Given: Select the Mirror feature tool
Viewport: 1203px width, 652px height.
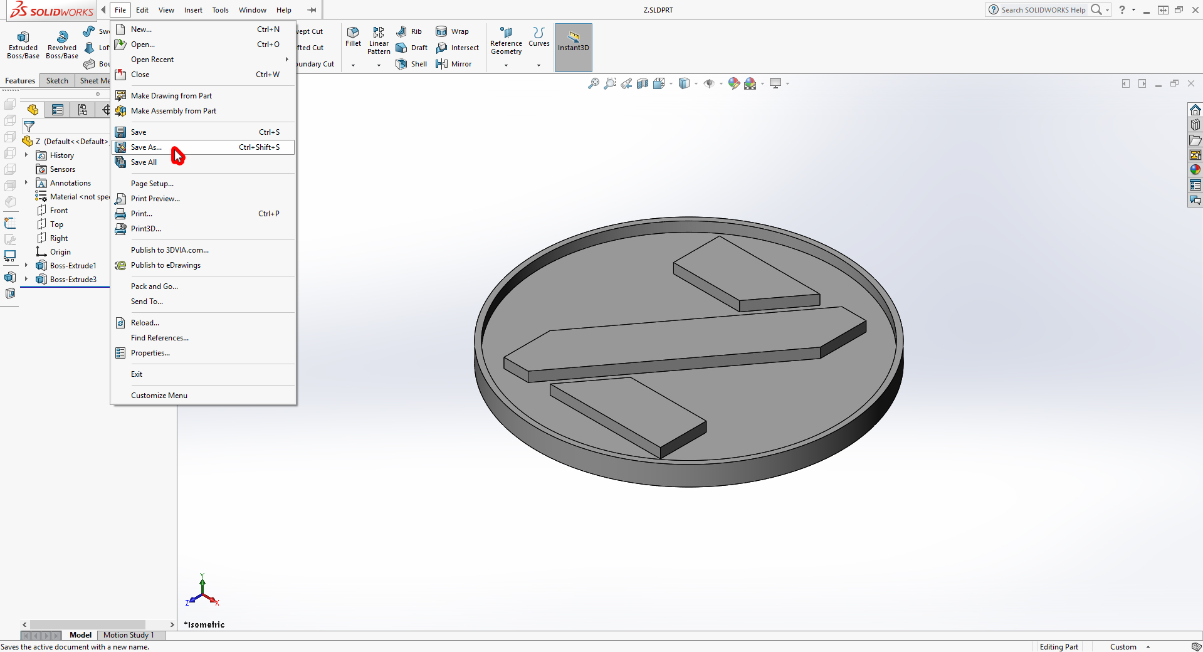Looking at the screenshot, I should coord(454,64).
